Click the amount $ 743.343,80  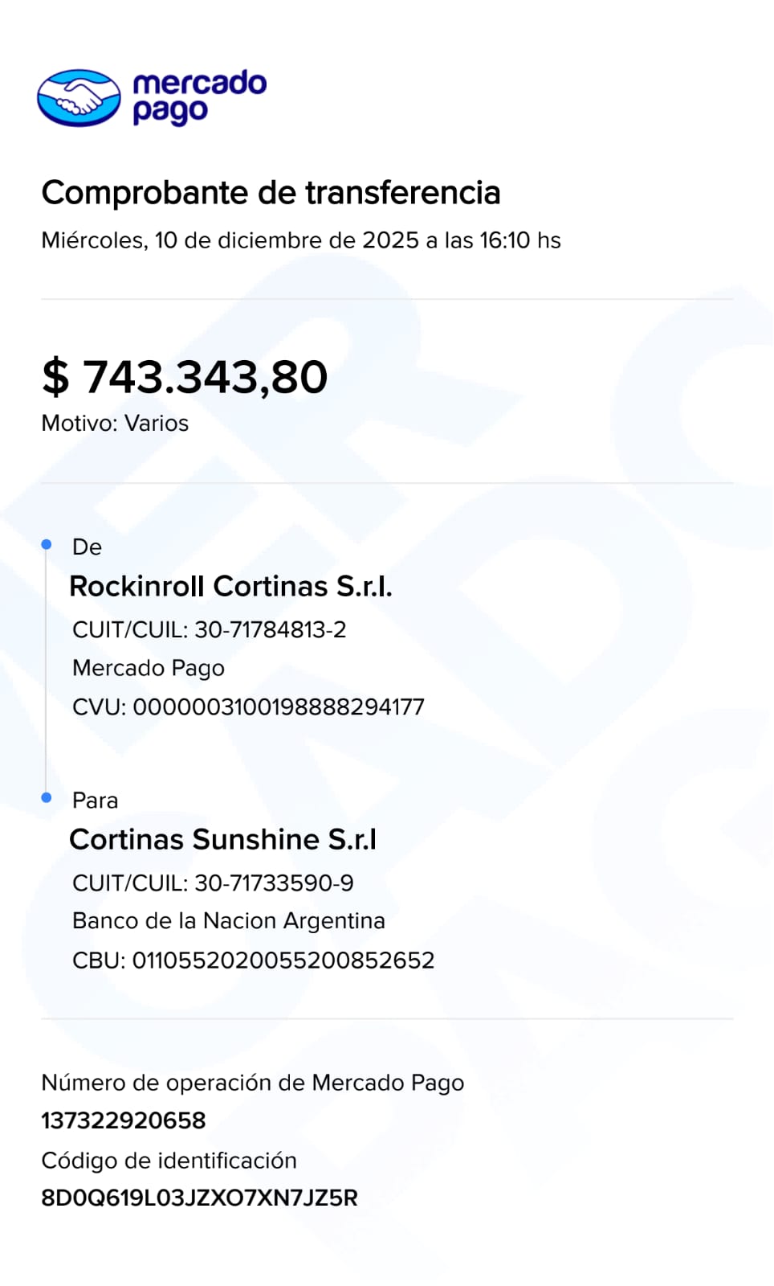tap(185, 376)
